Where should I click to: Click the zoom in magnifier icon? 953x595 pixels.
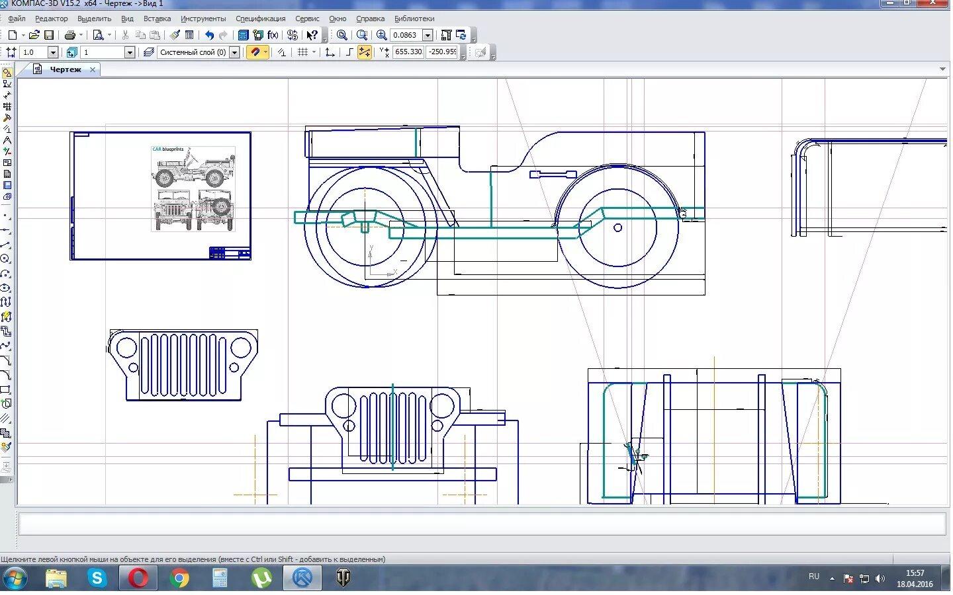pos(382,35)
